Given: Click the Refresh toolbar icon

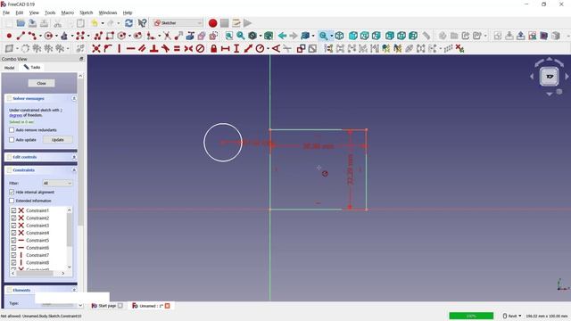Looking at the screenshot, I should tap(128, 23).
